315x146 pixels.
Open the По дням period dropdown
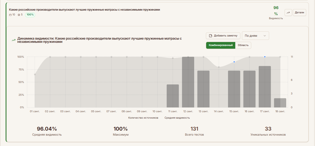pyautogui.click(x=255, y=36)
